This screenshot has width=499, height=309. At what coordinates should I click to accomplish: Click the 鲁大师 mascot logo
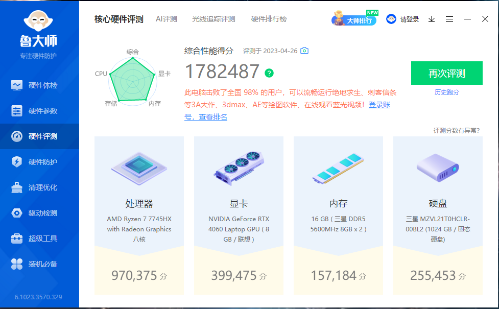[x=38, y=21]
